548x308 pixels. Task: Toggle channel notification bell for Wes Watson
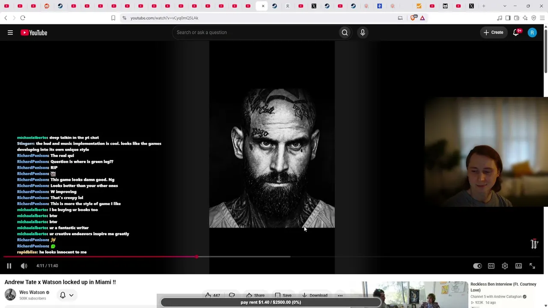click(63, 295)
